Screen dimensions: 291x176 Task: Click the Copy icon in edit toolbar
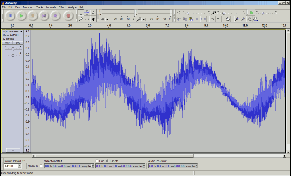point(185,19)
